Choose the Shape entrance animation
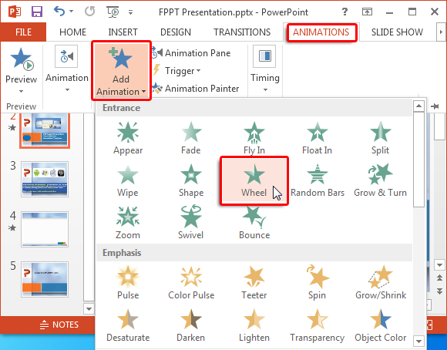The height and width of the screenshot is (350, 447). pos(190,180)
